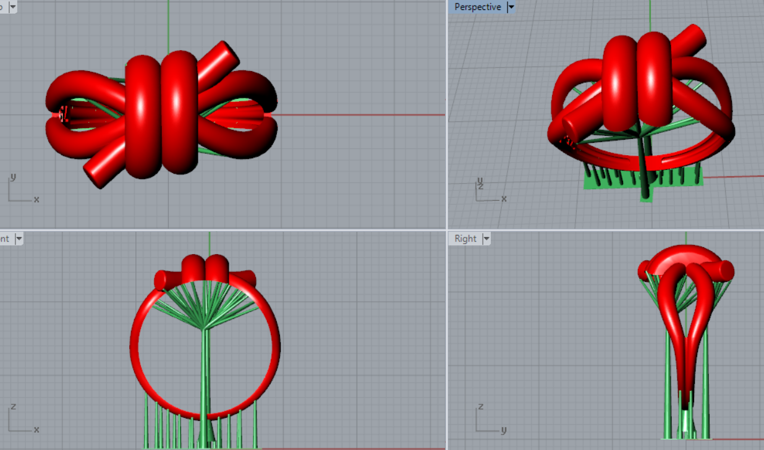Expand the Right viewport menu arrow
The height and width of the screenshot is (450, 764).
point(486,239)
